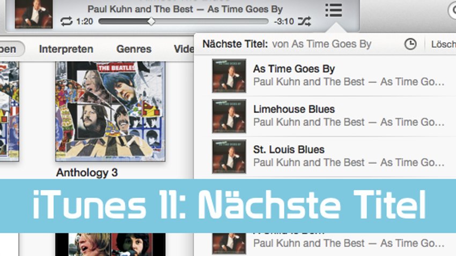Click the now playing album artwork
The height and width of the screenshot is (256, 456).
pyautogui.click(x=34, y=14)
